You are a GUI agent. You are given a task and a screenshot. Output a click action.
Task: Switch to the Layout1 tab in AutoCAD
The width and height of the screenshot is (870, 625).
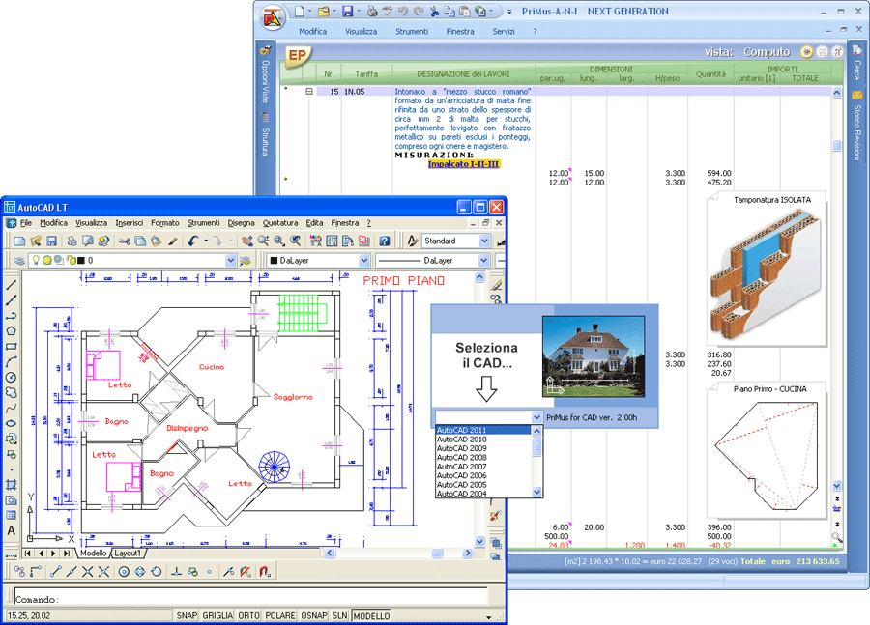(x=127, y=553)
